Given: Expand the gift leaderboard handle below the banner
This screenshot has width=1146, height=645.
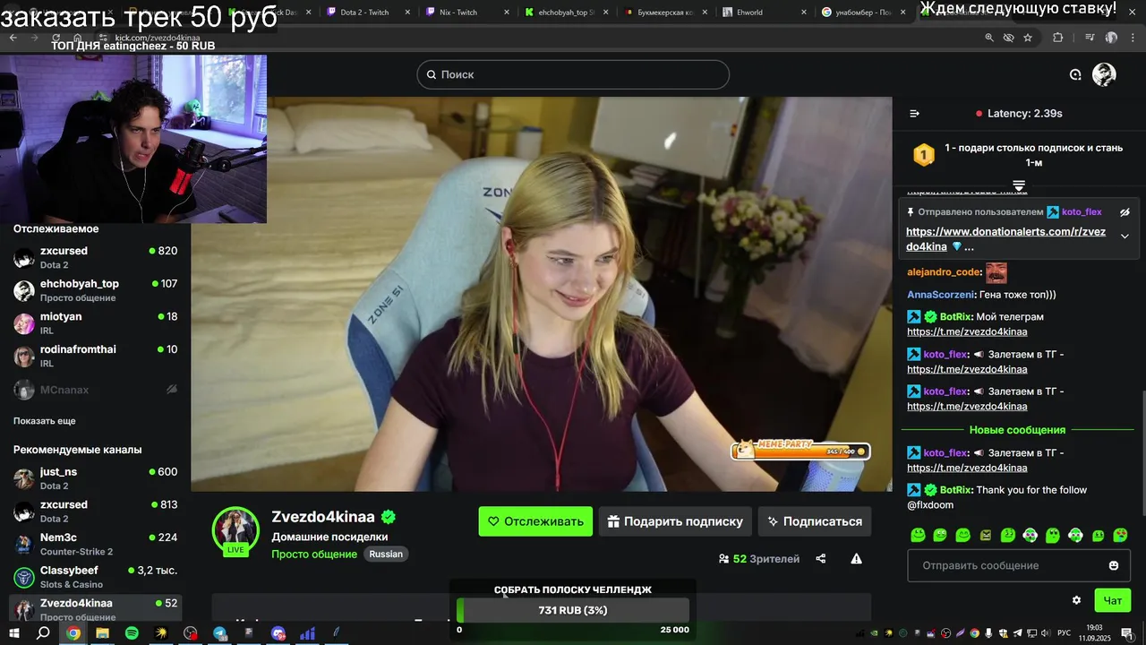Looking at the screenshot, I should click(1019, 185).
